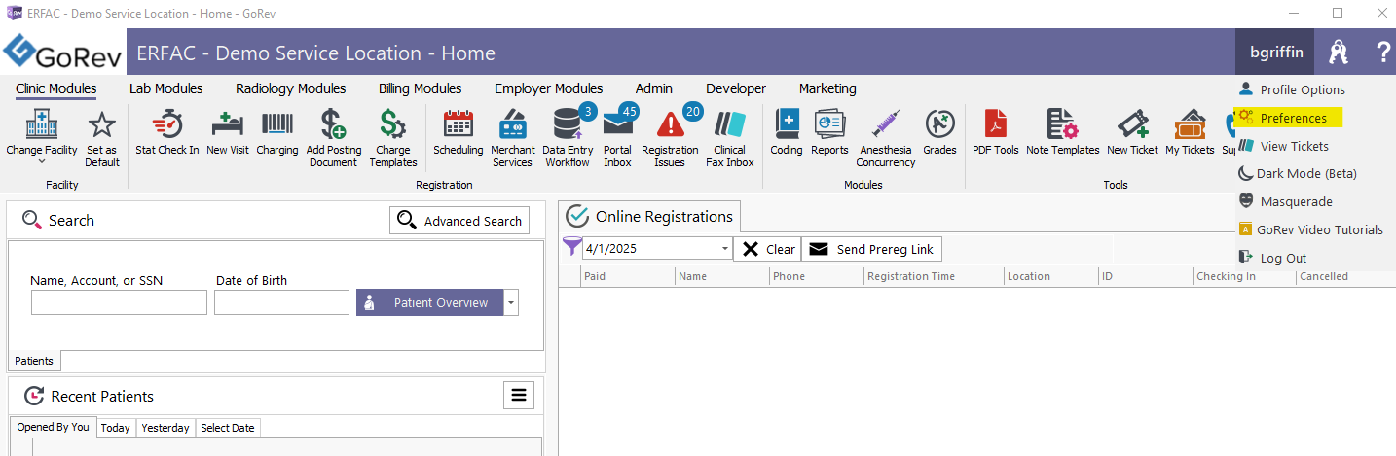Switch to Billing Modules tab
The image size is (1396, 456).
coord(420,88)
